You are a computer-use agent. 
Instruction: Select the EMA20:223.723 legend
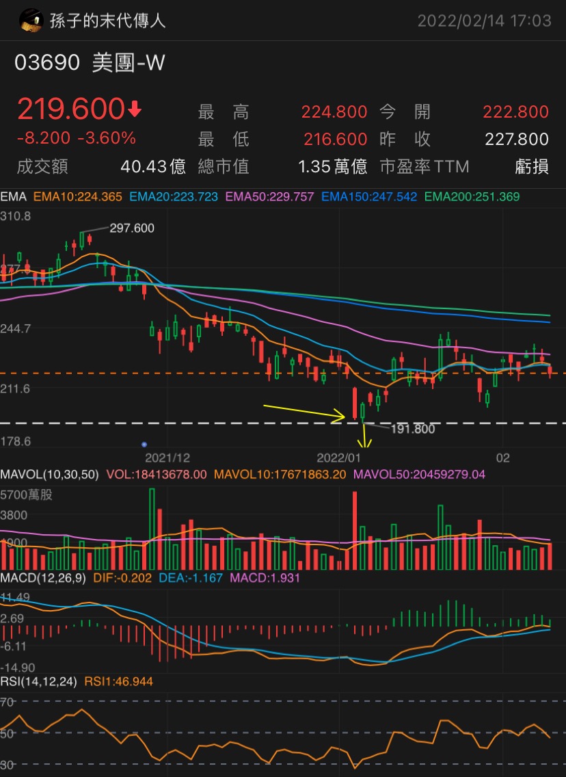pos(174,197)
